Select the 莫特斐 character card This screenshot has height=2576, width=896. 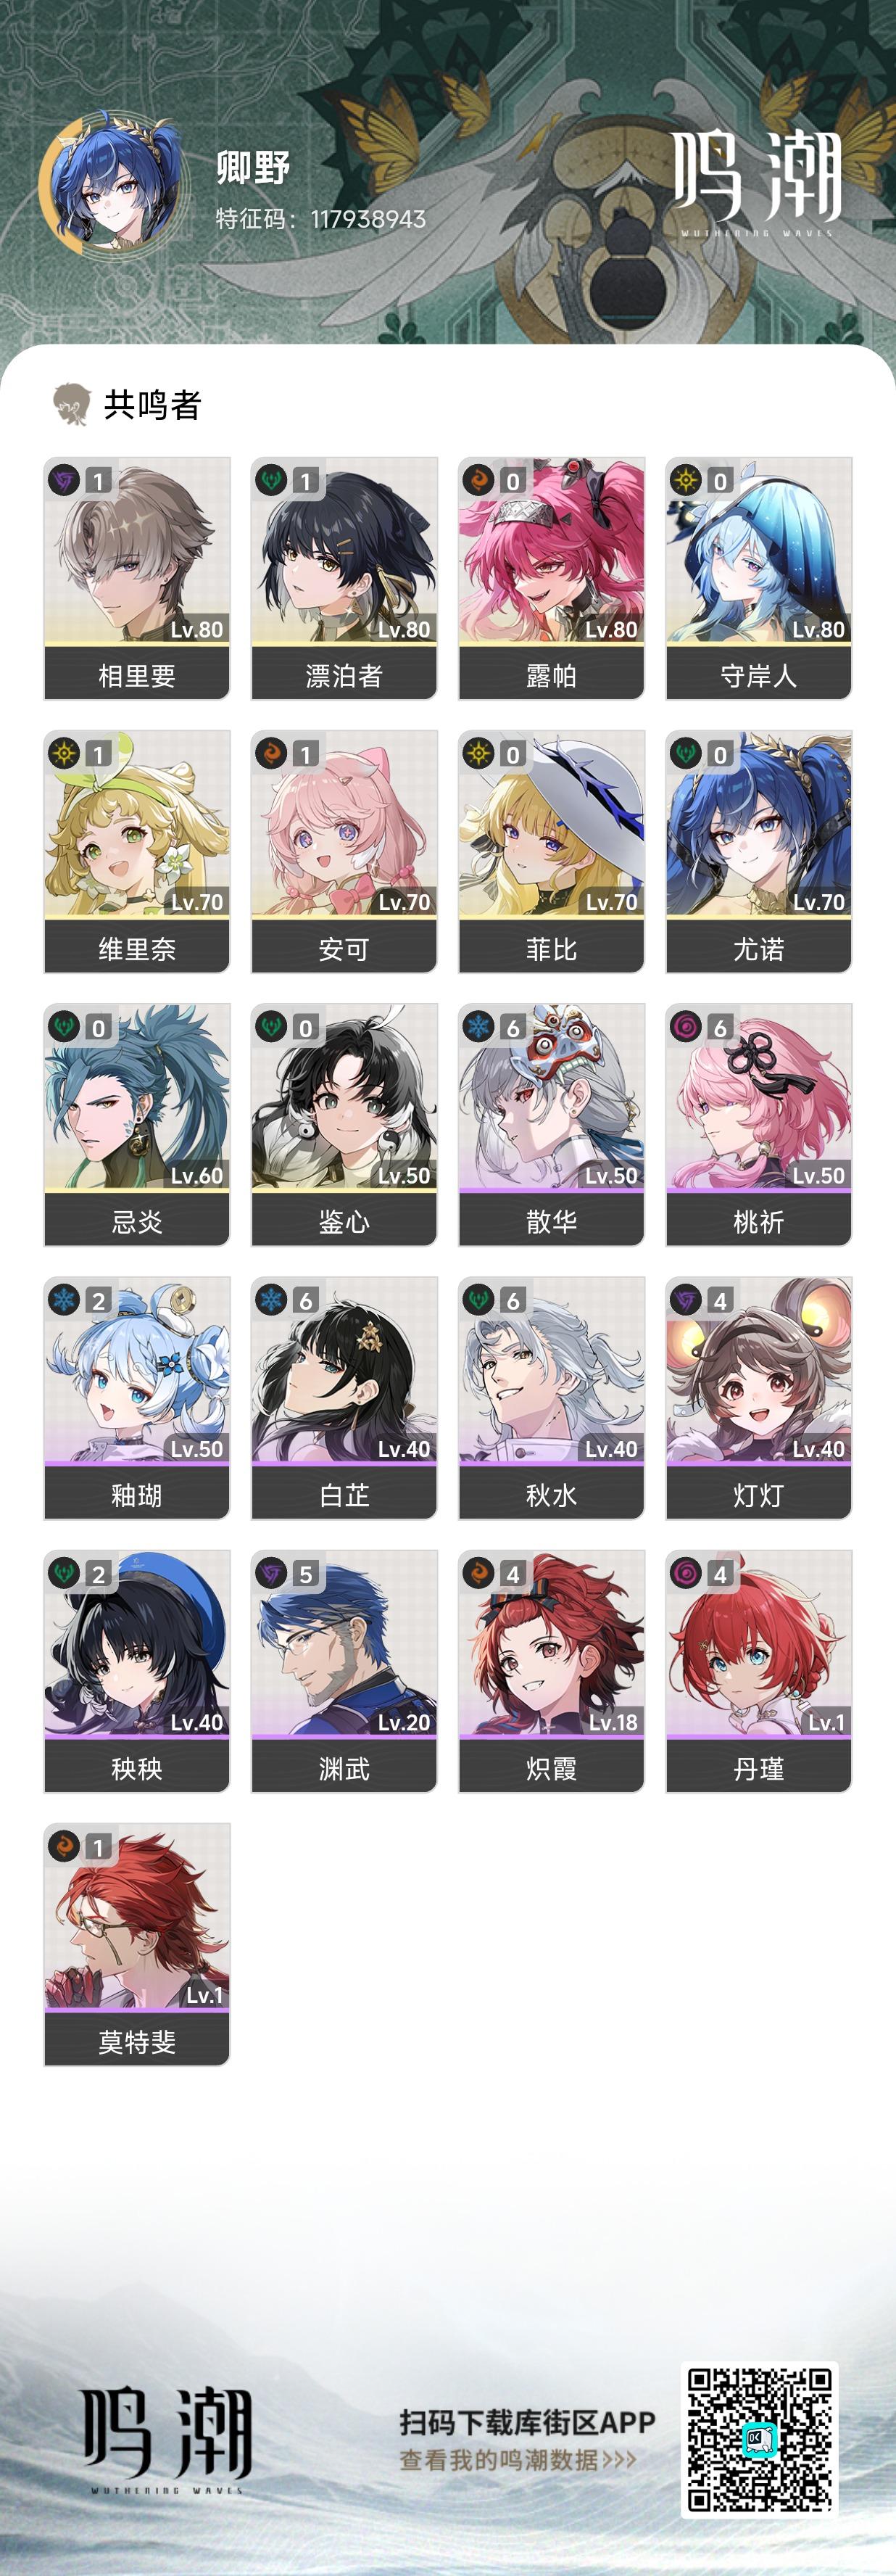coord(137,1943)
